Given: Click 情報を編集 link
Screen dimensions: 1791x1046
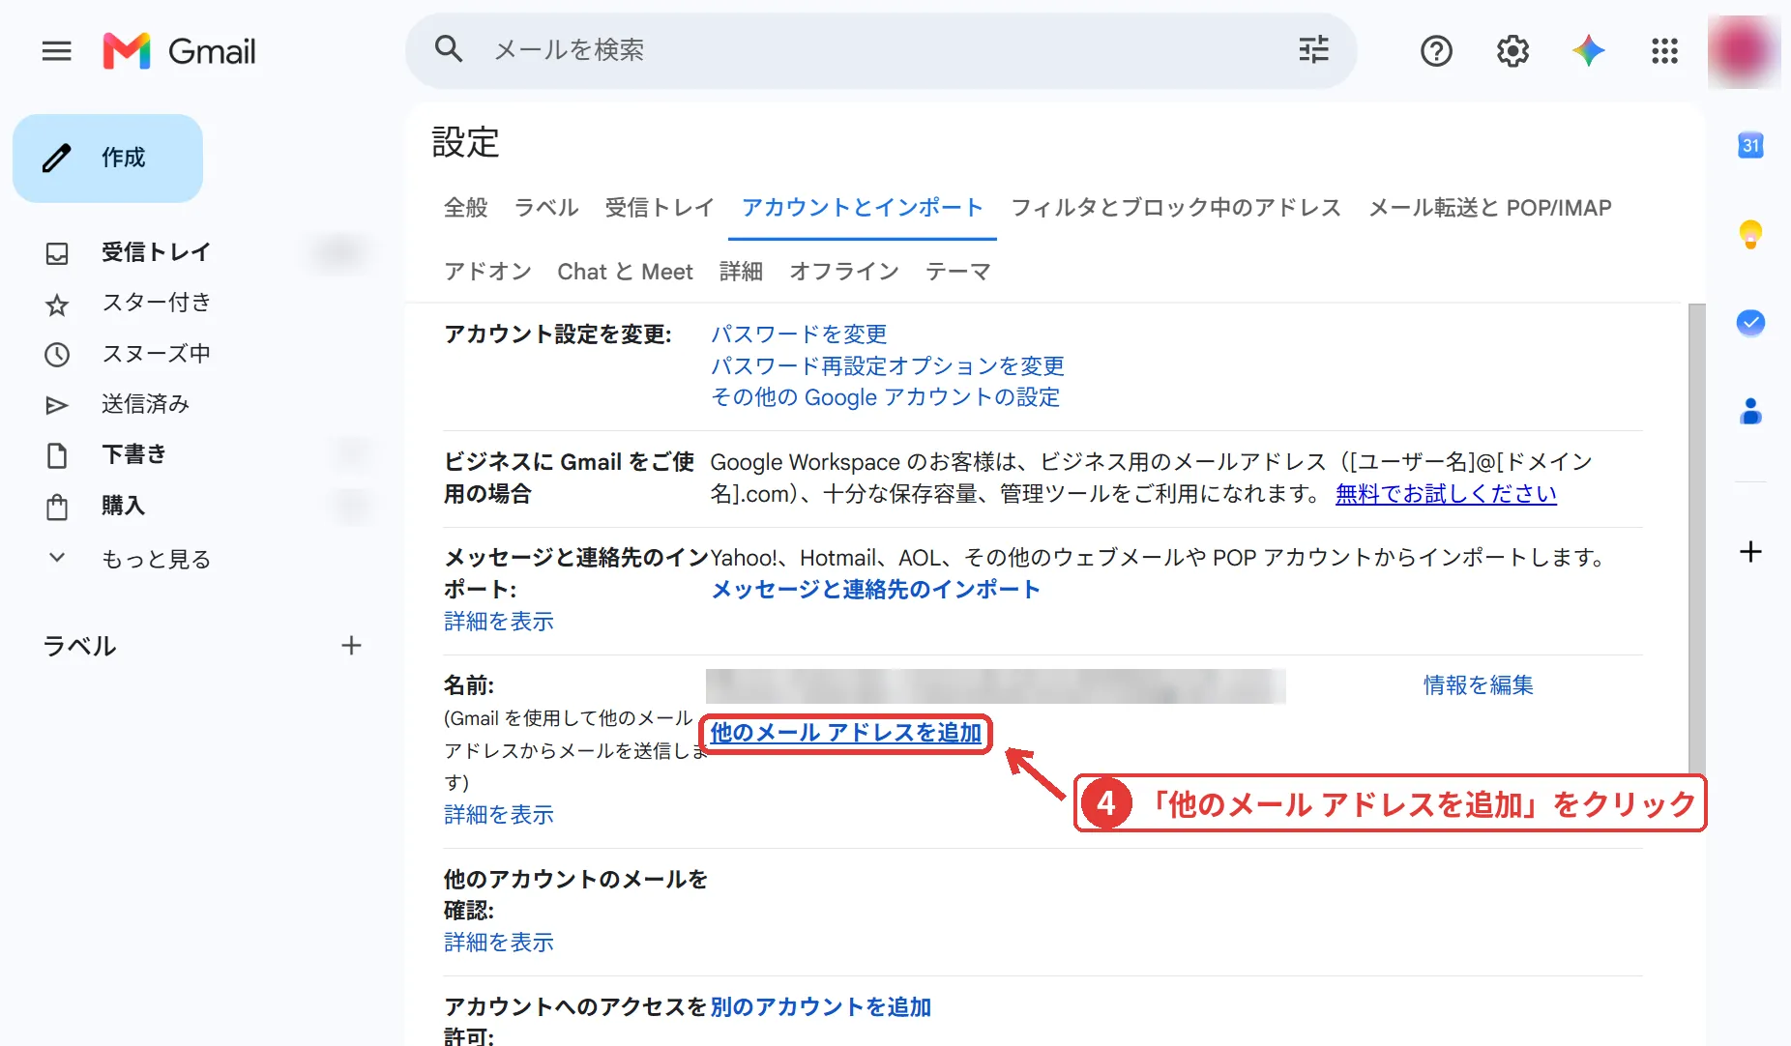Looking at the screenshot, I should coord(1478,685).
